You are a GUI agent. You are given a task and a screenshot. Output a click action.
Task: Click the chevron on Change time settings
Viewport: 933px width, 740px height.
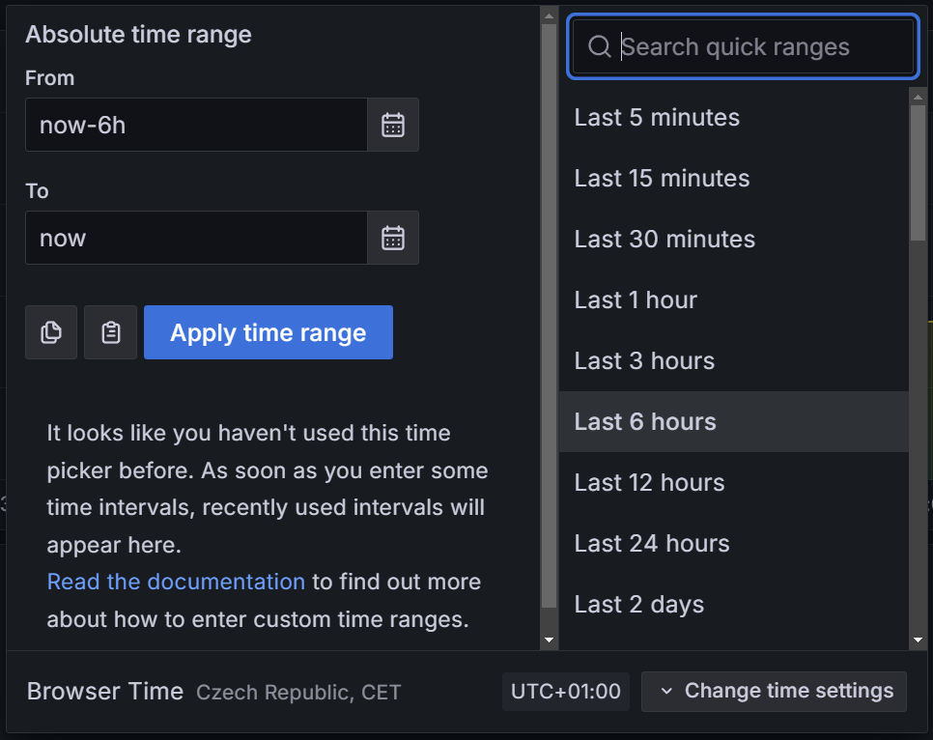coord(665,691)
